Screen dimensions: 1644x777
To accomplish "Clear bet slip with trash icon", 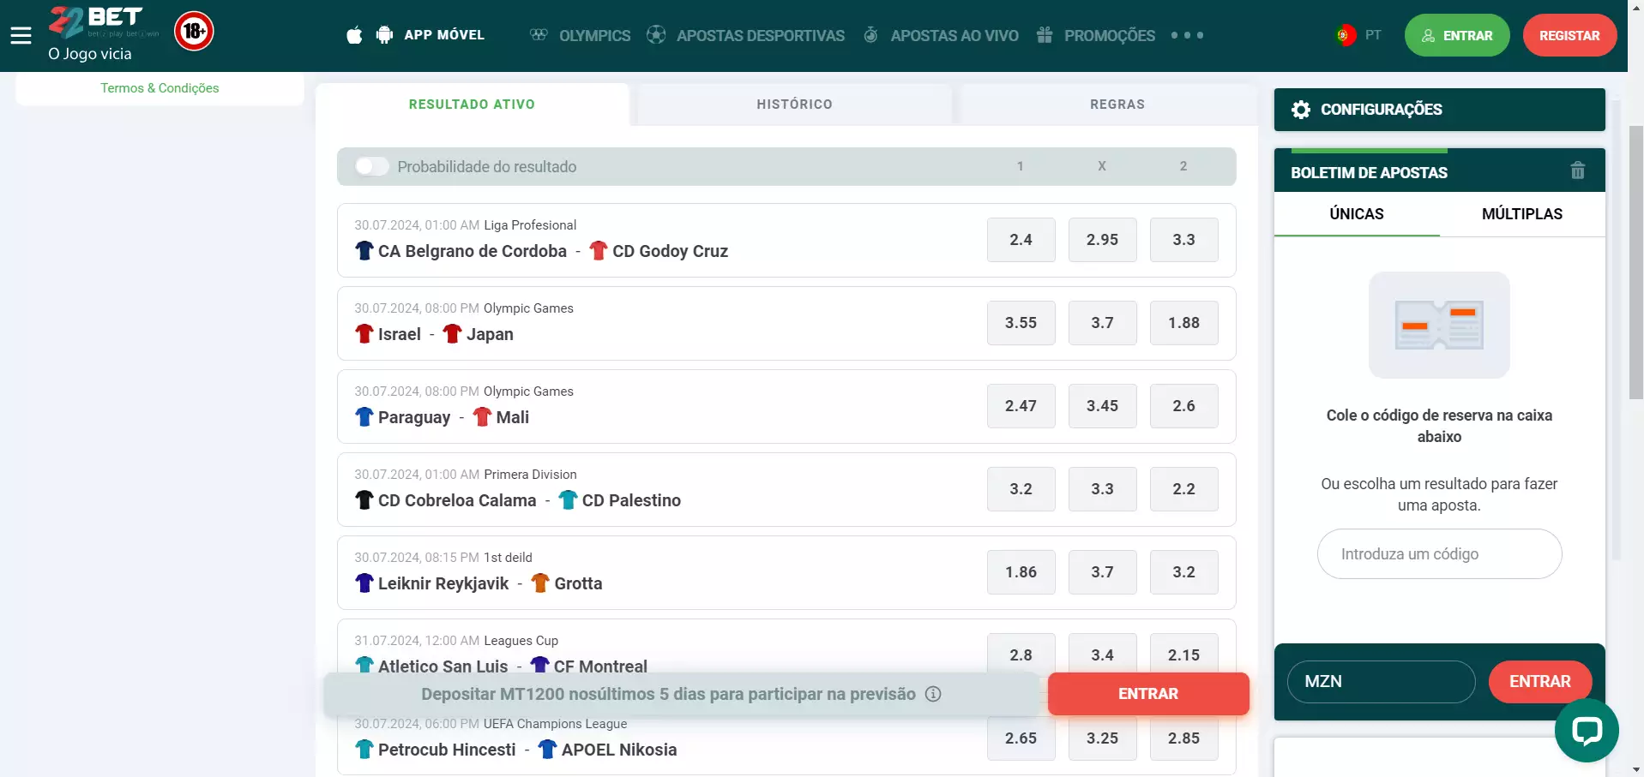I will point(1577,170).
